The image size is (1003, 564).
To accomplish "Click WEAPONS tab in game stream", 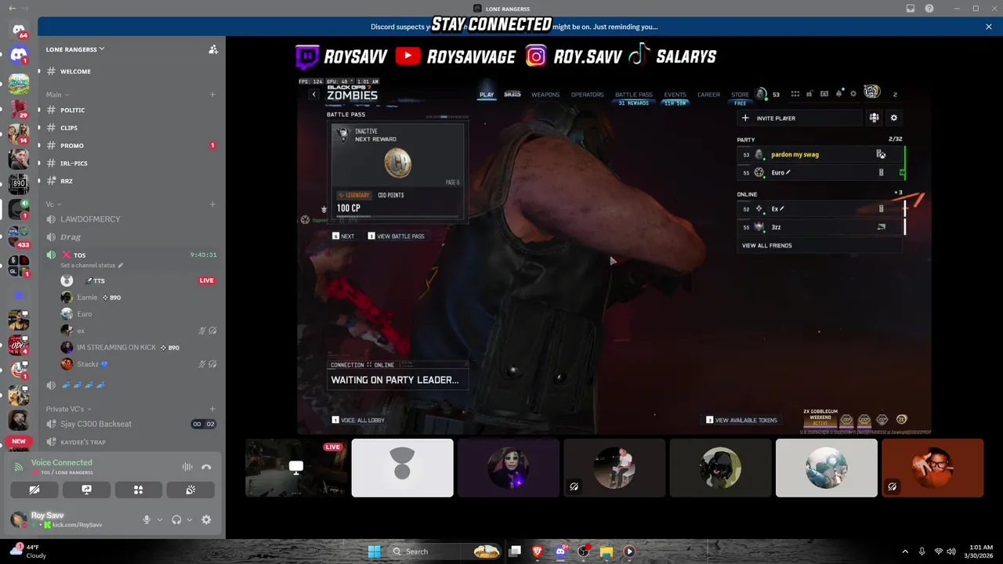I will pos(545,95).
